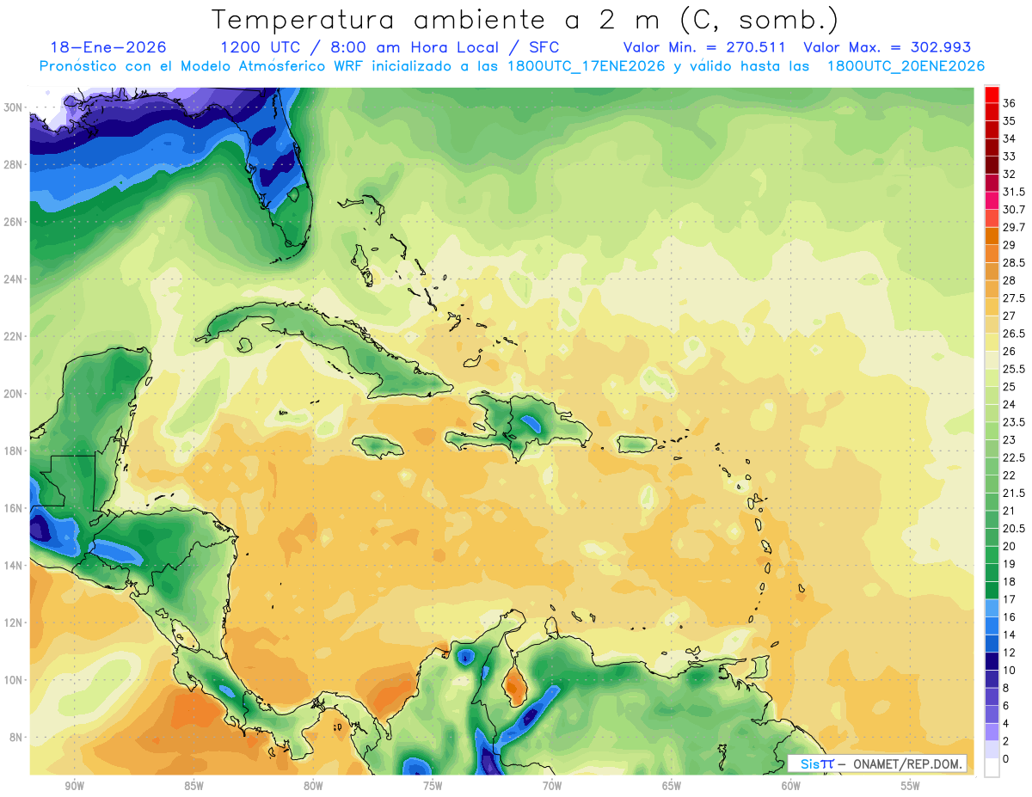Click the legend value '26'

1010,351
